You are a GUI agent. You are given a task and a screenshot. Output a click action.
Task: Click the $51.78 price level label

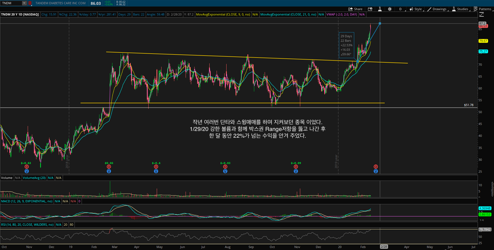point(468,105)
